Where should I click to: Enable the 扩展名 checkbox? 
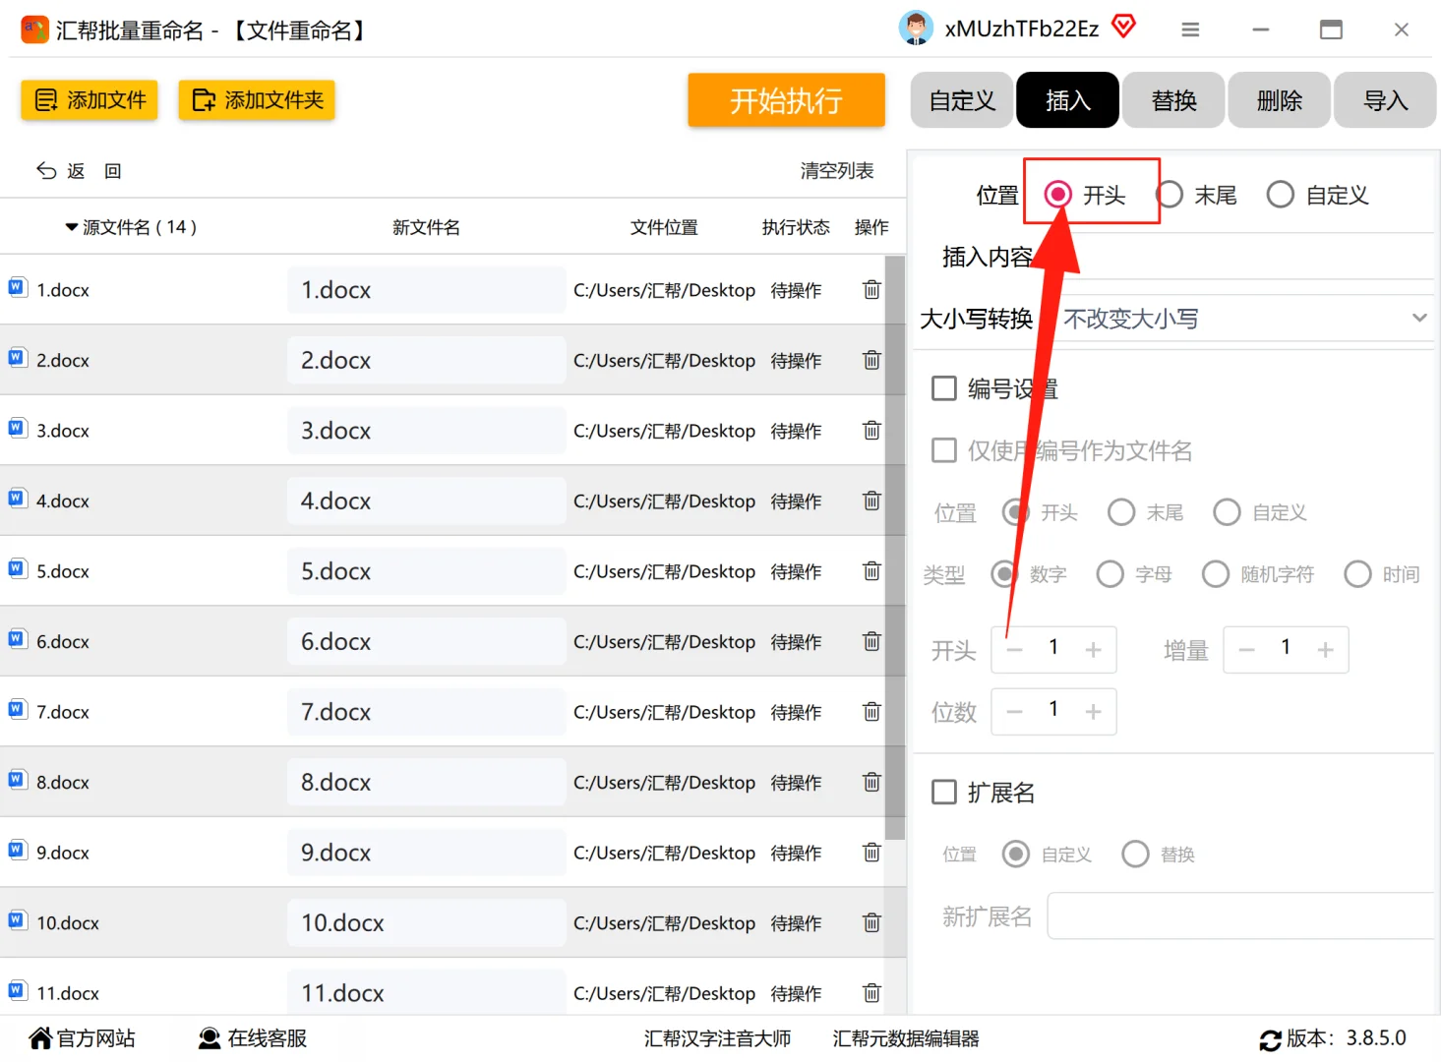click(x=943, y=791)
